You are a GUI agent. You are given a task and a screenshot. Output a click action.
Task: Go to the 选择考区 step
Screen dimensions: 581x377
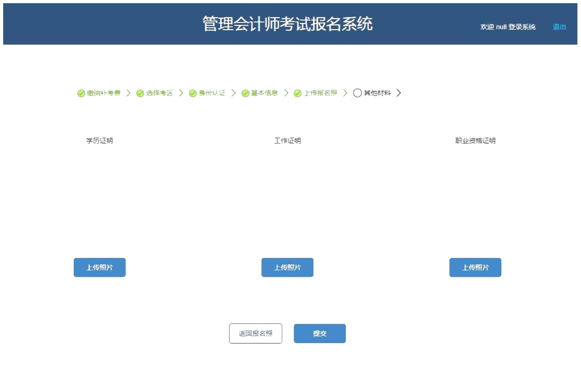coord(159,93)
